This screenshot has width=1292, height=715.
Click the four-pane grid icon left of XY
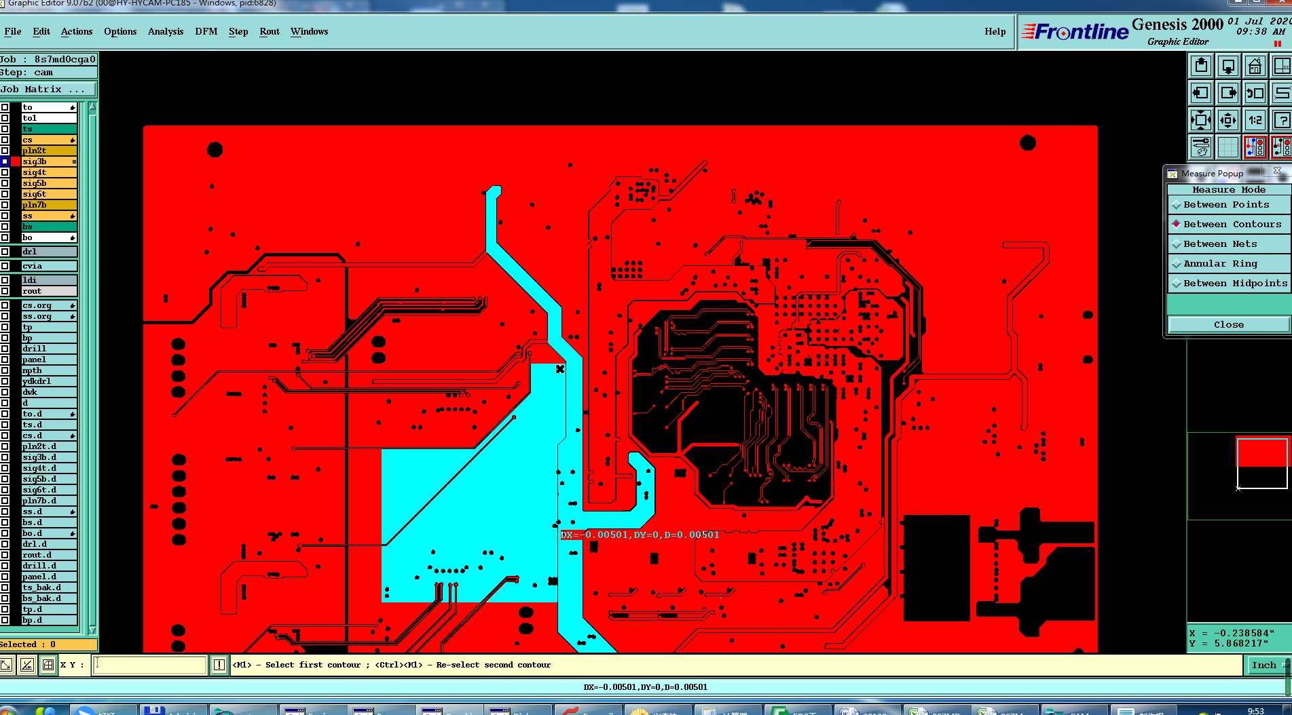point(48,665)
